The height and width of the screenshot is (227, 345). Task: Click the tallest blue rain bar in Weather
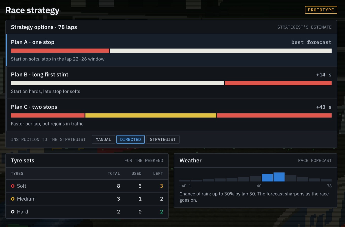(x=279, y=177)
